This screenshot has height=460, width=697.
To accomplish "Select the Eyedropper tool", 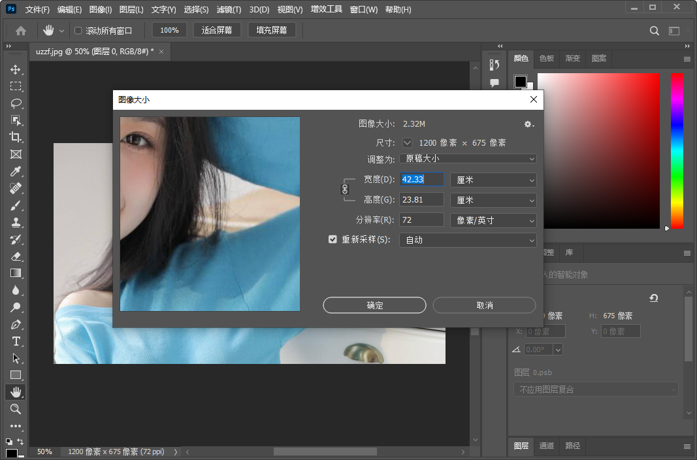I will click(x=16, y=171).
